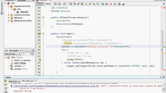Open dropdown arrow next to Back icon
This screenshot has height=93, width=166.
(62, 4)
